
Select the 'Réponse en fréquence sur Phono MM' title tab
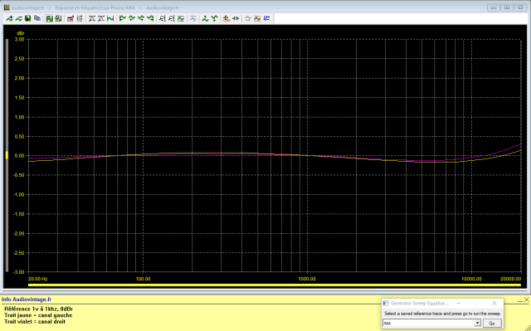tap(95, 7)
